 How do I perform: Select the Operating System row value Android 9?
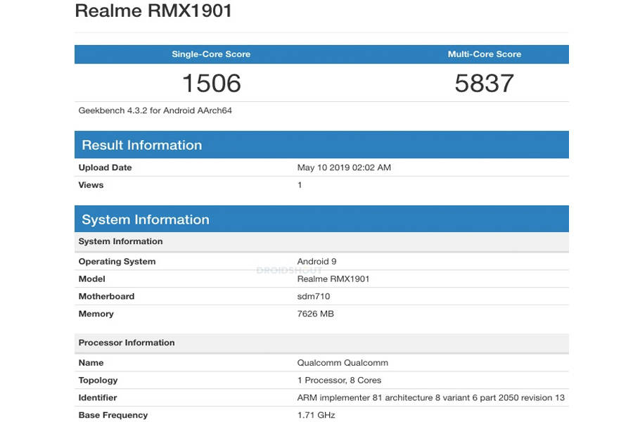316,261
